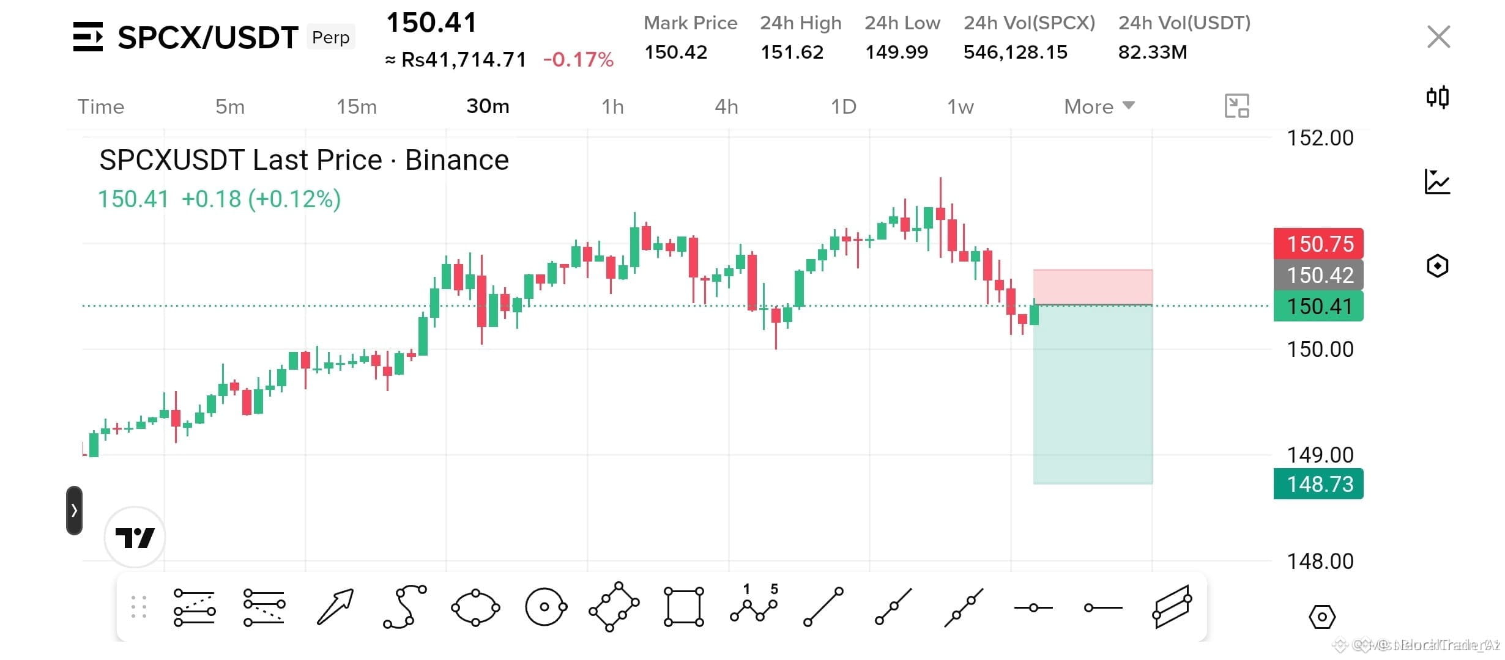Expand the More timeframes dropdown
Screen dimensions: 1505x660
[1099, 106]
